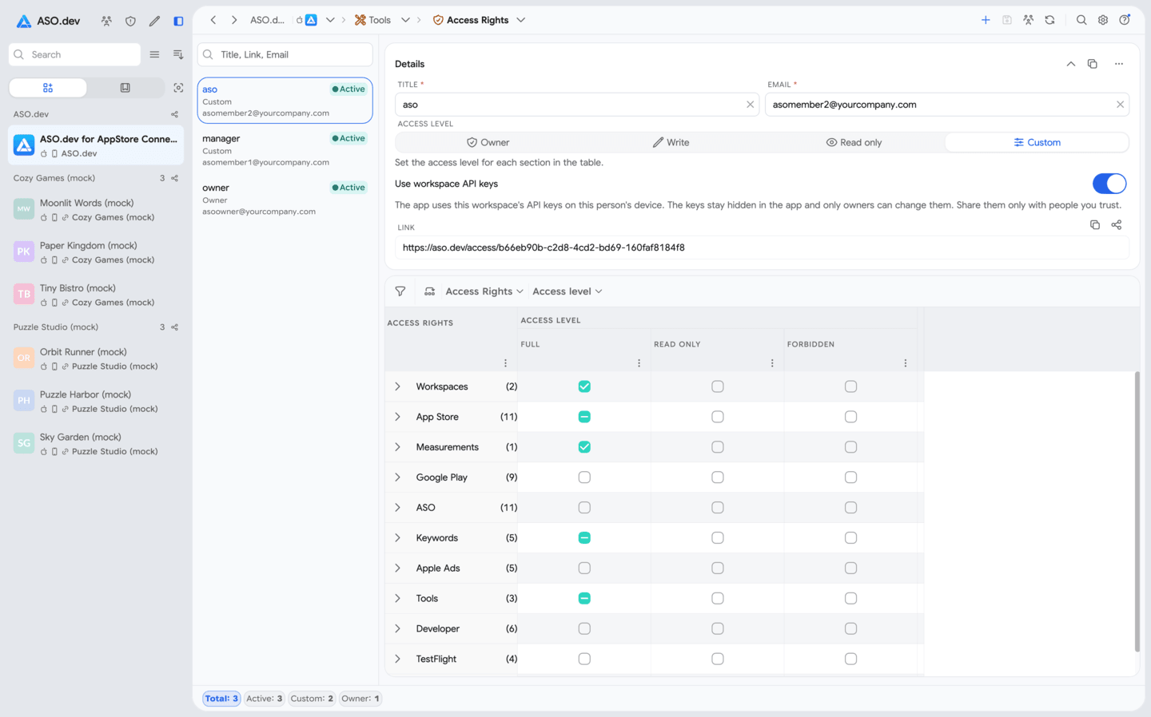Check Forbidden for Measurements row
The width and height of the screenshot is (1151, 717).
850,447
